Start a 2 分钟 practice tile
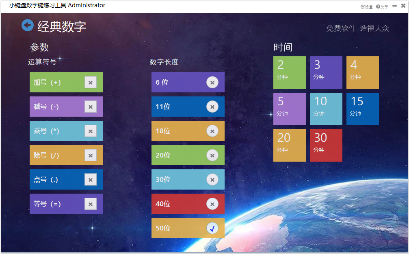Image resolution: width=409 pixels, height=254 pixels. tap(290, 73)
